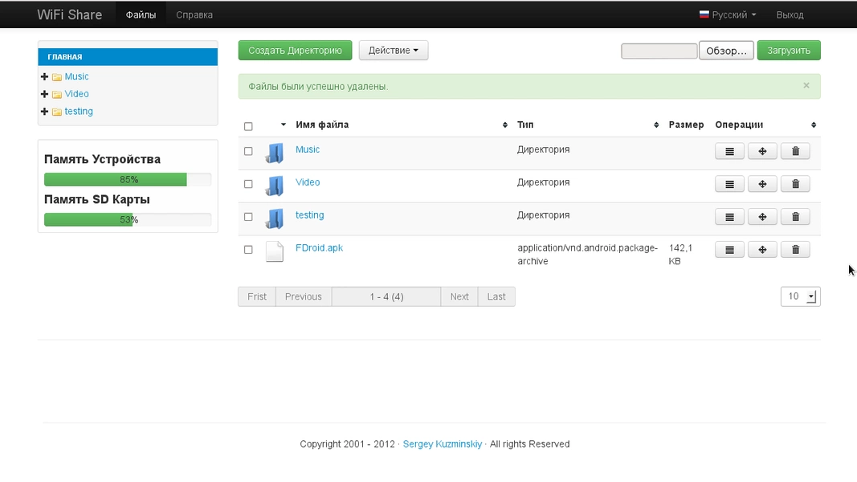Click the move icon in testing row

(x=762, y=217)
